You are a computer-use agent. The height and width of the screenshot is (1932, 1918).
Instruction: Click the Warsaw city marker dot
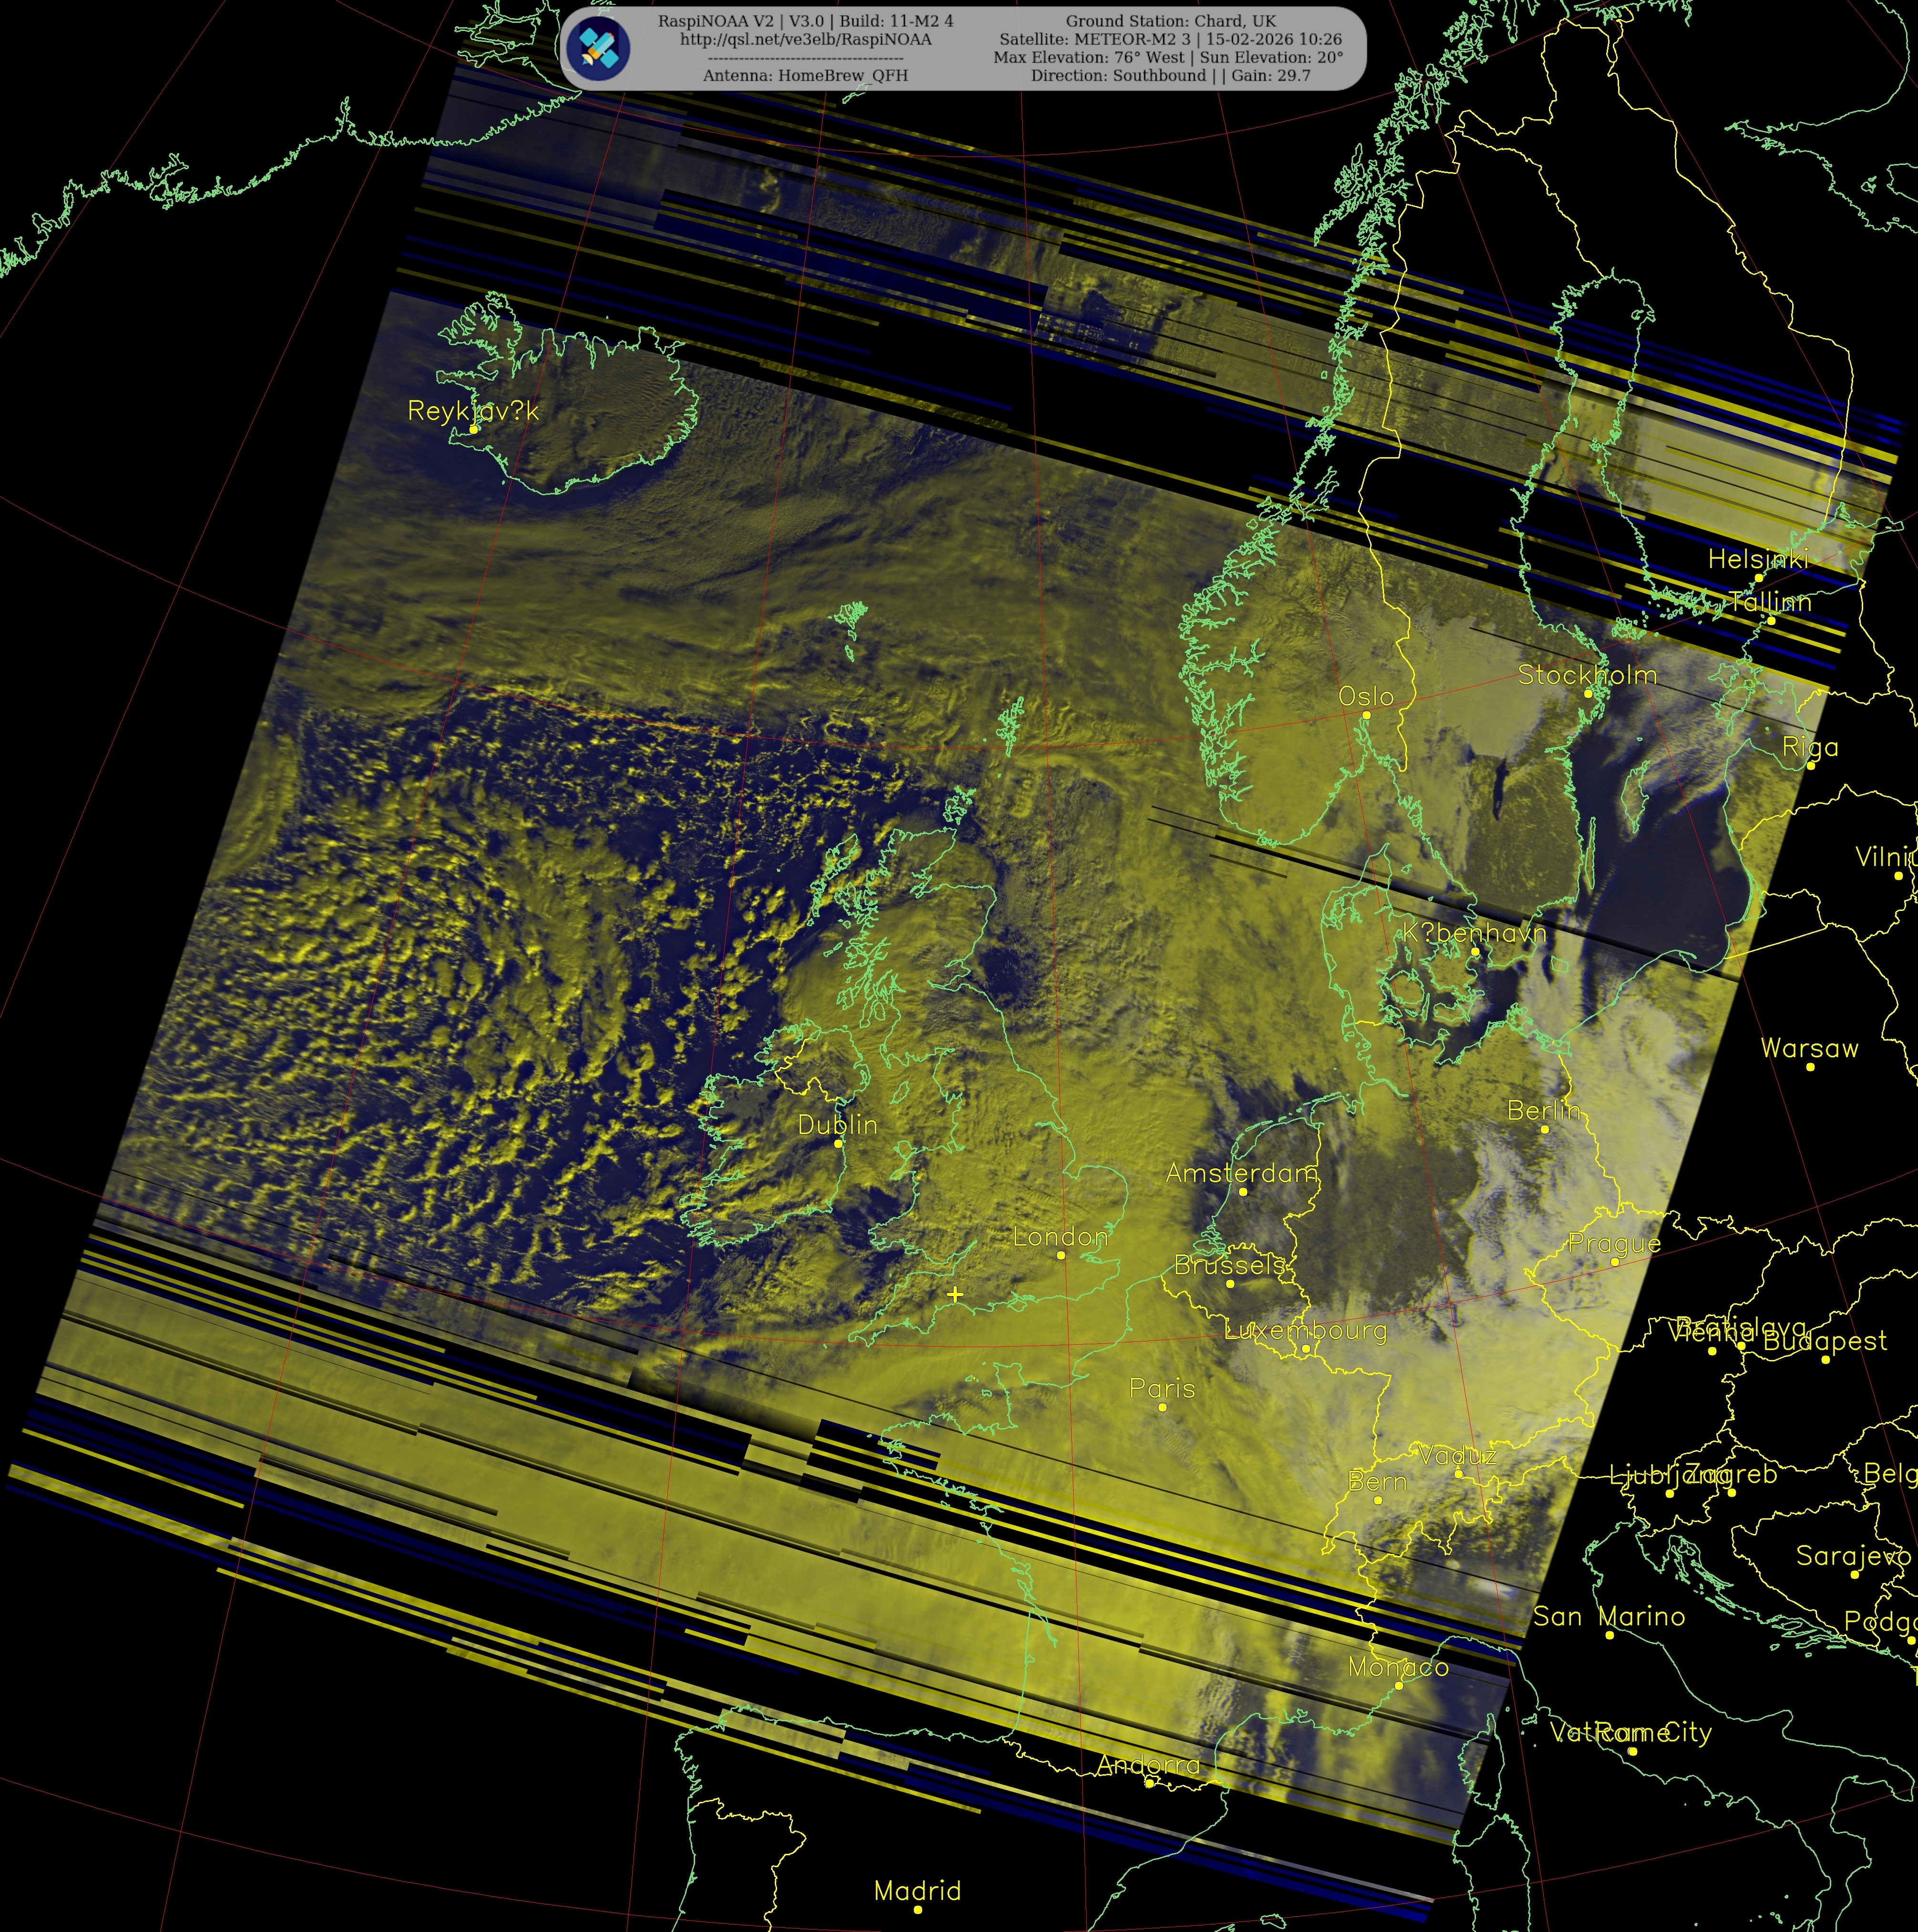point(1810,1067)
